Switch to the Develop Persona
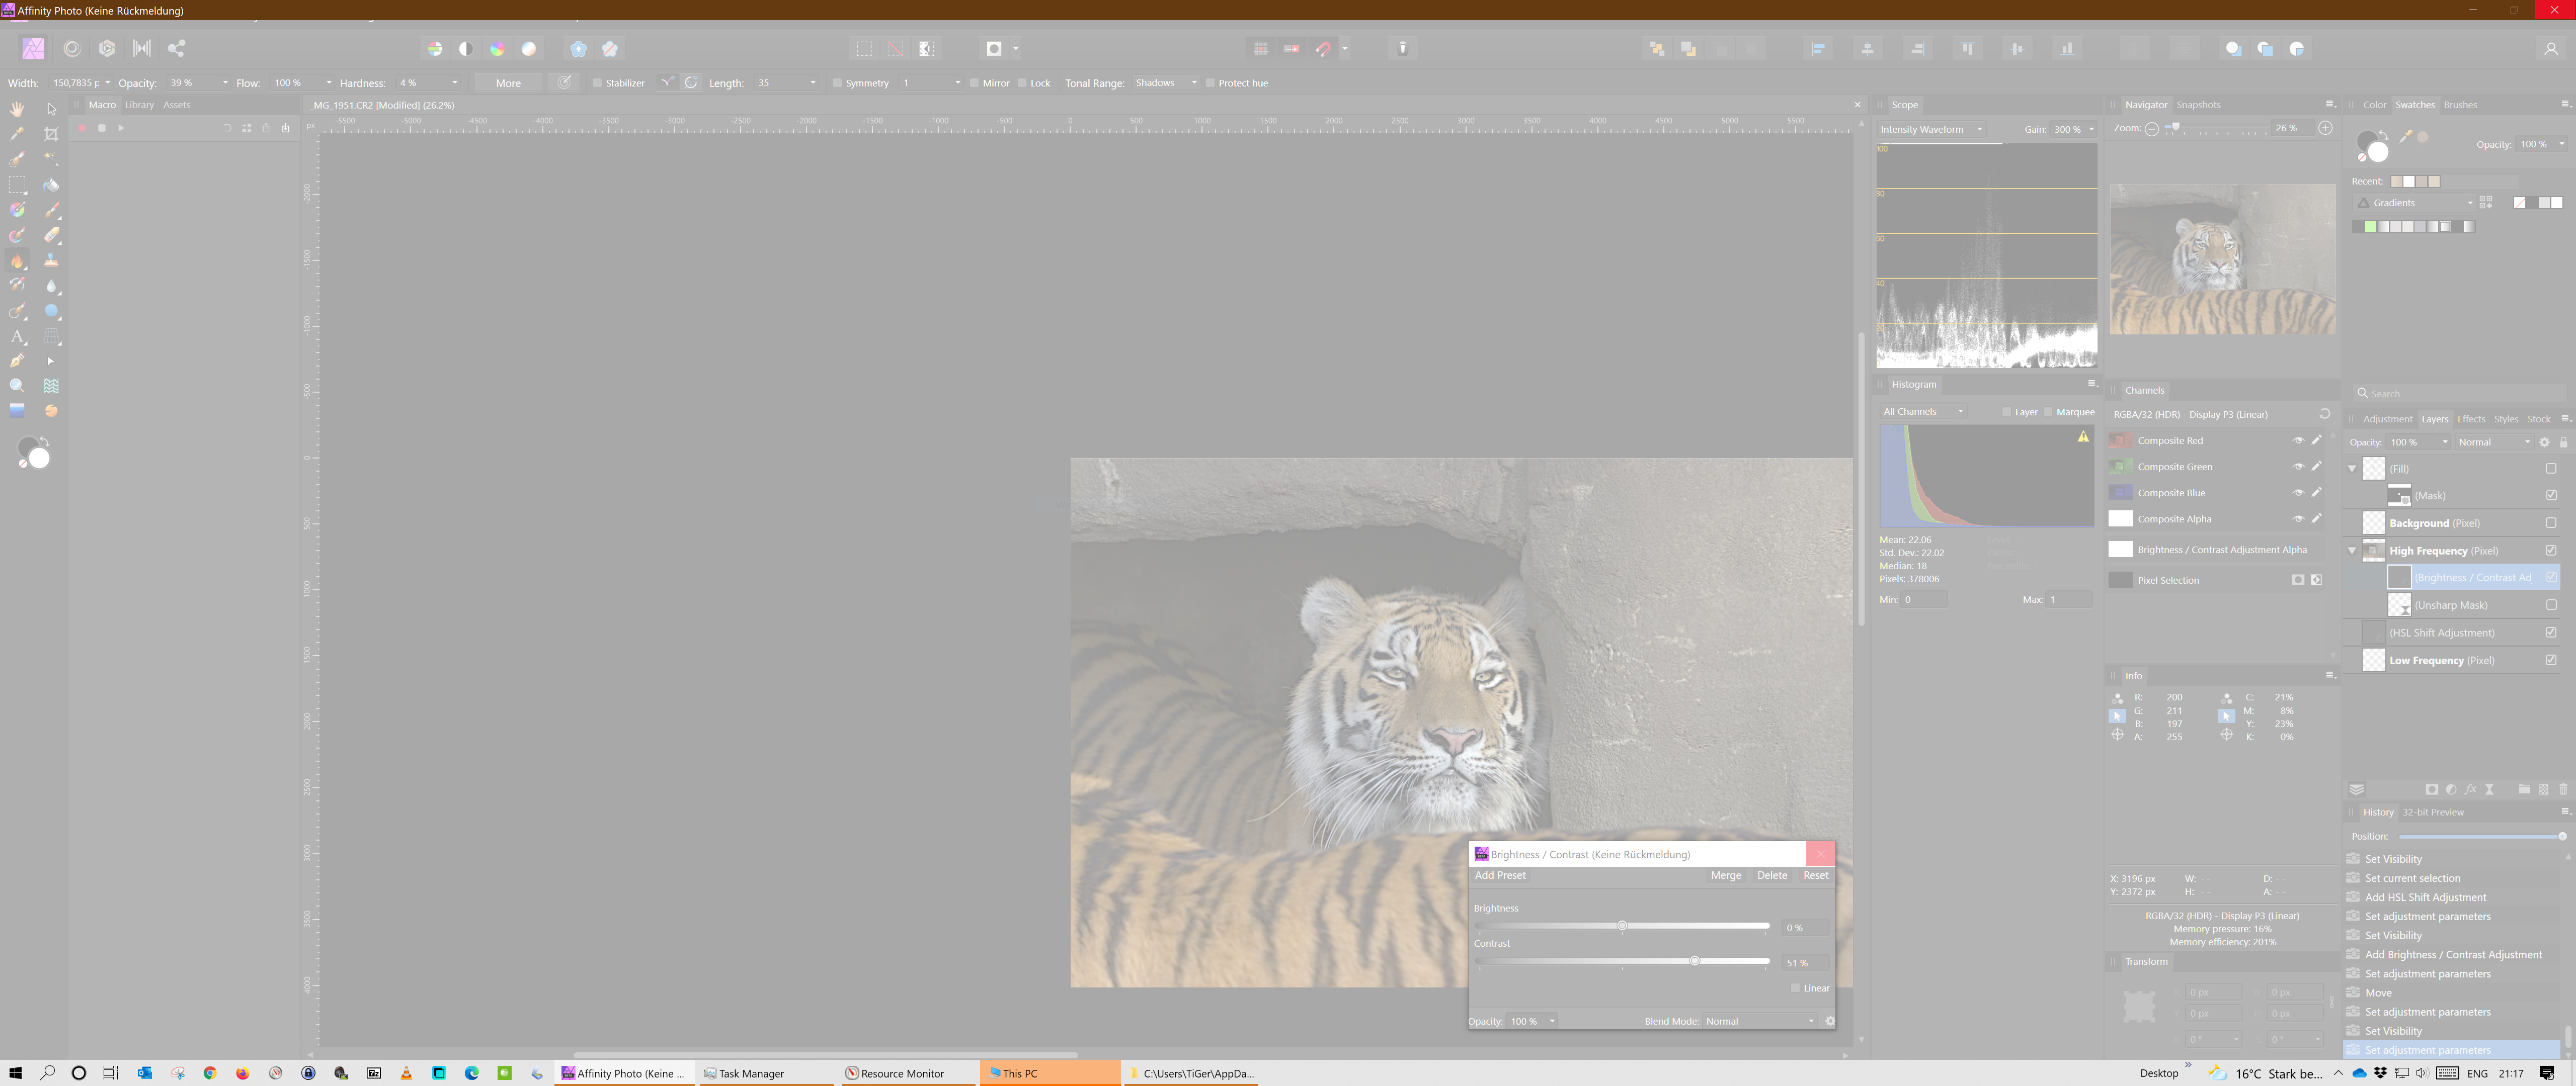The image size is (2576, 1086). tap(107, 48)
